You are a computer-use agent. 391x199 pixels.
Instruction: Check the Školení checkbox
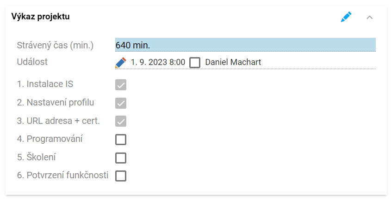[121, 158]
